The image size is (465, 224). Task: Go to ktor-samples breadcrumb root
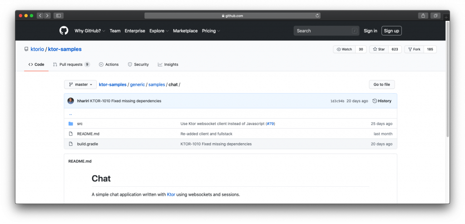tap(113, 85)
